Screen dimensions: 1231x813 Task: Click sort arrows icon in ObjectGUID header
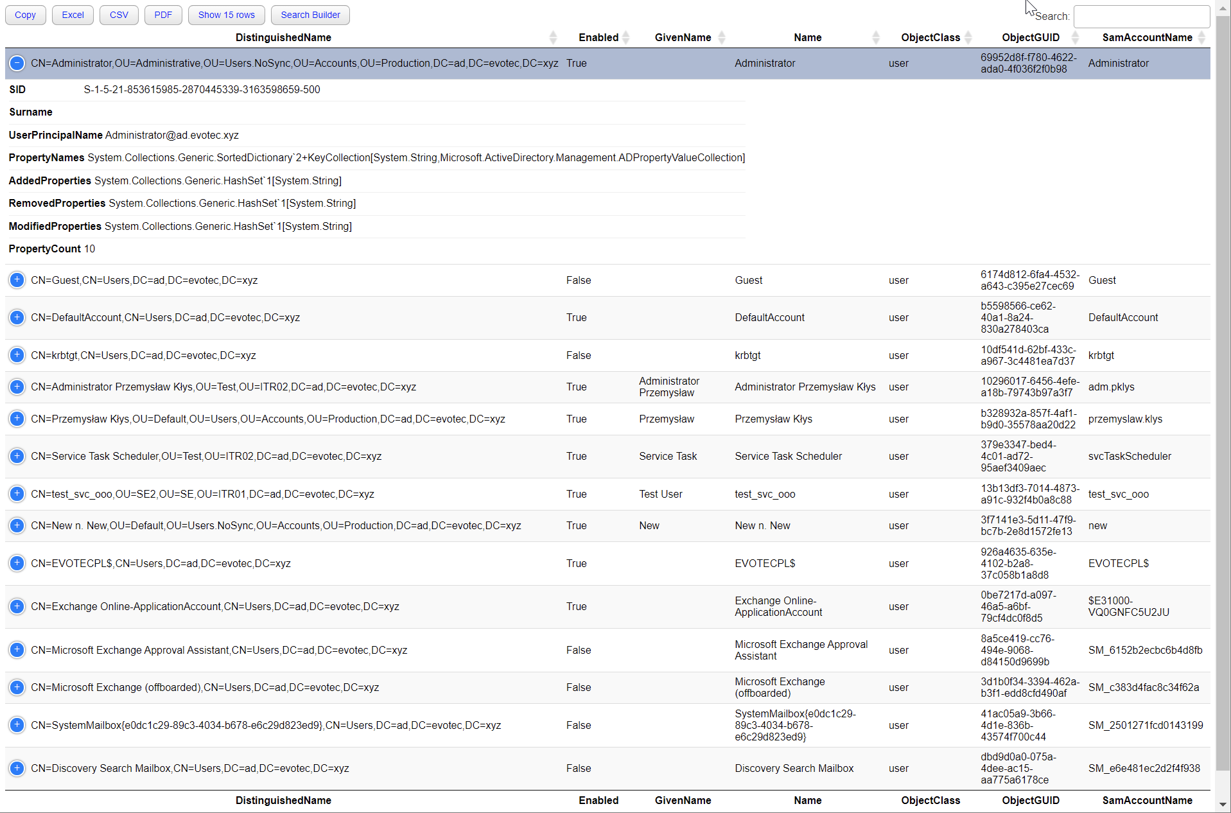click(1075, 37)
